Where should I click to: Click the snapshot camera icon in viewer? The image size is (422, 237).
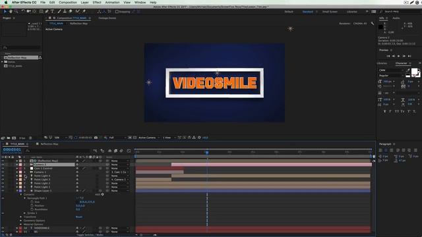click(x=96, y=138)
